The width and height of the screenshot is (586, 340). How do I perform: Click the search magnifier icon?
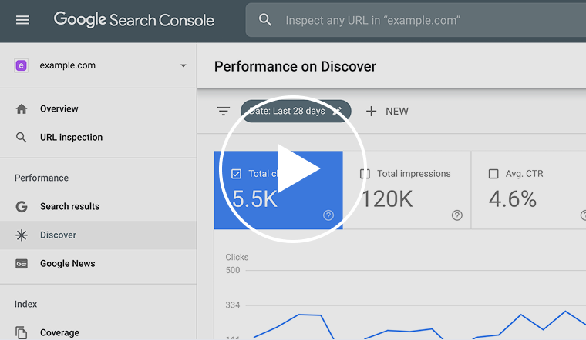265,20
